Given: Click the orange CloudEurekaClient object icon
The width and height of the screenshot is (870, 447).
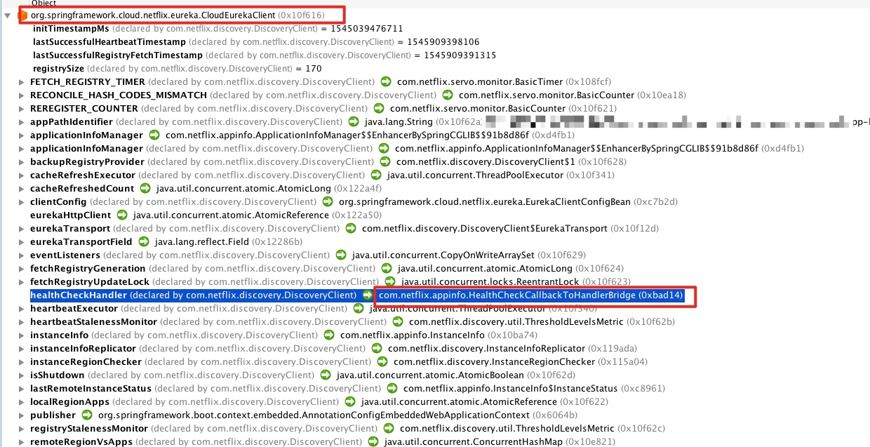Looking at the screenshot, I should (x=23, y=15).
